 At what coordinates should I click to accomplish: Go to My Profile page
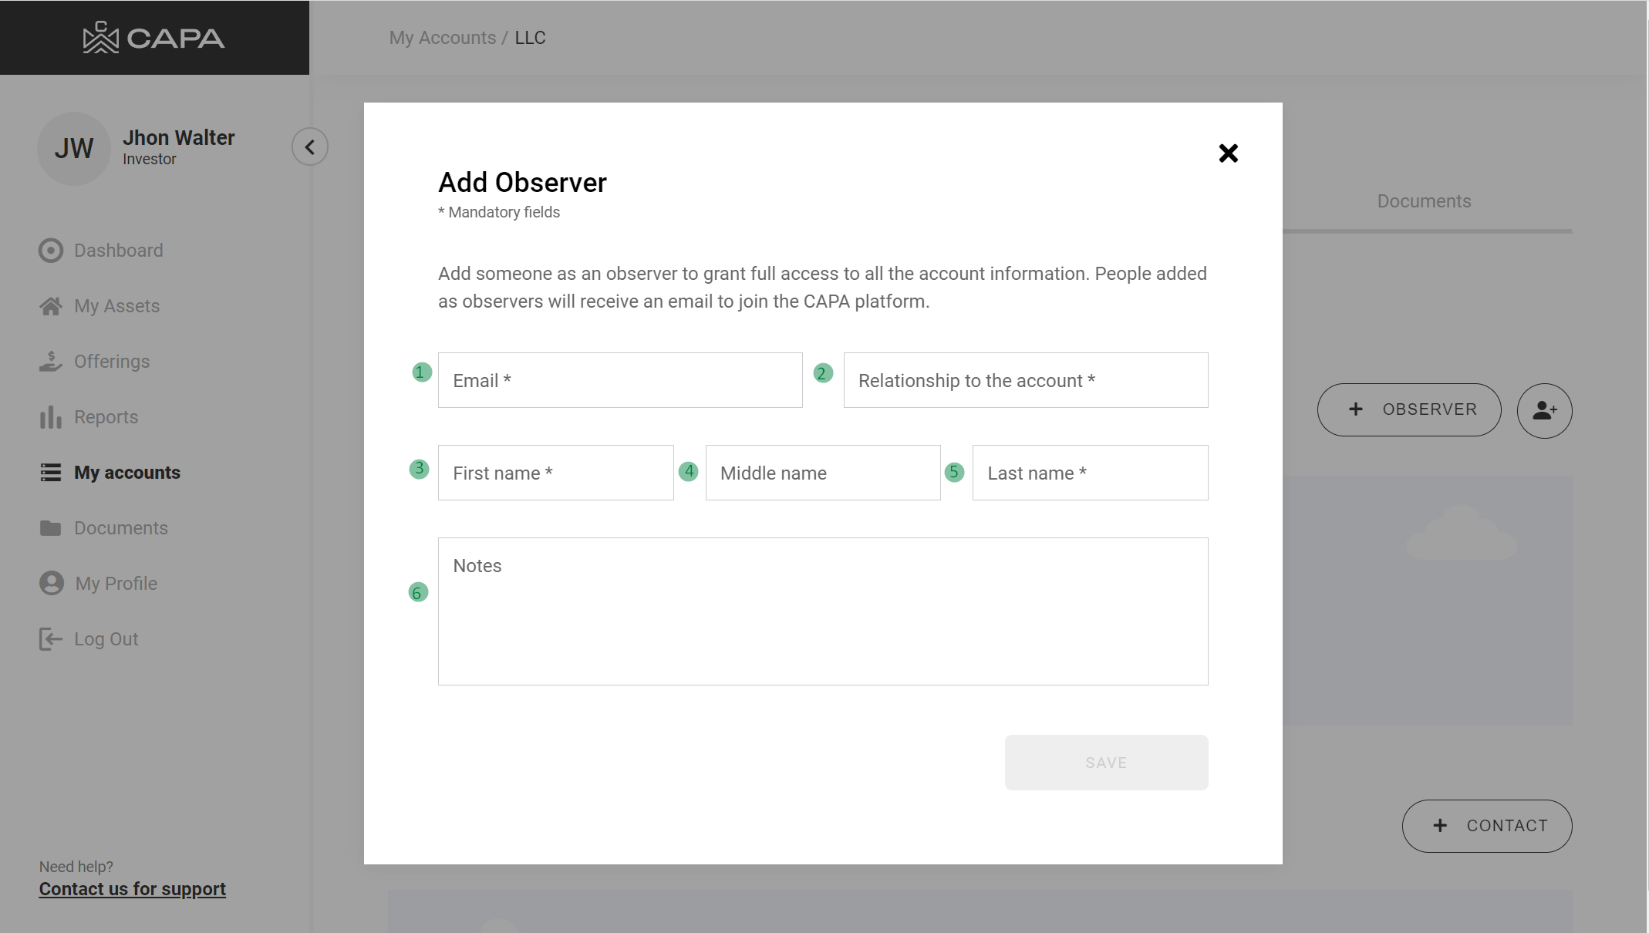pyautogui.click(x=116, y=584)
